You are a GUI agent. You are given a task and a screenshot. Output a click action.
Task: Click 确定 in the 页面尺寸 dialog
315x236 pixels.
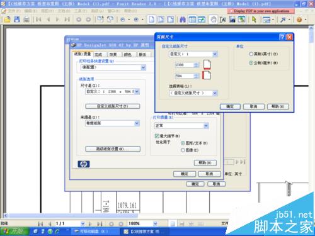[230, 106]
